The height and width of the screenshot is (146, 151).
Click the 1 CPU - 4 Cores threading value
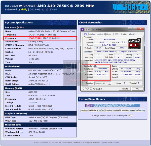(42, 35)
